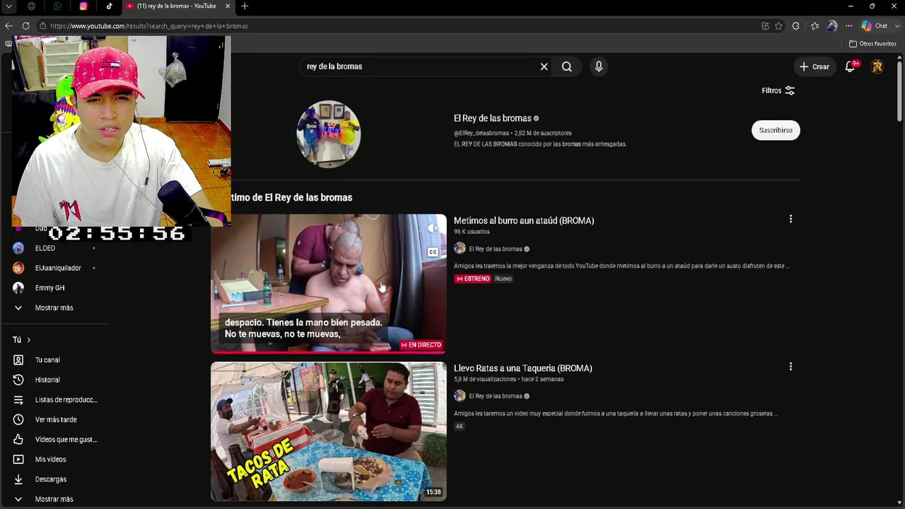Switch to the WhatsApp pinned tab
905x509 pixels.
pos(57,6)
